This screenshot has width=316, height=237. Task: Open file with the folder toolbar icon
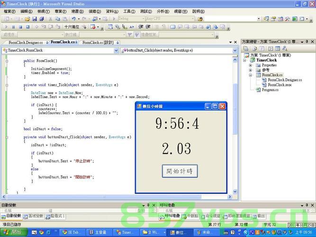[27, 19]
